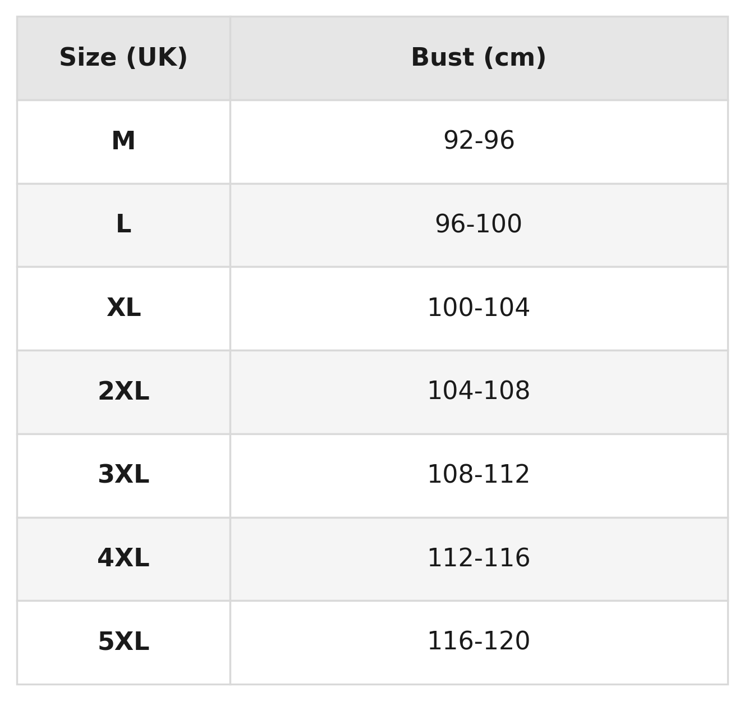Select the 2XL size cell
744x701 pixels.
click(123, 392)
